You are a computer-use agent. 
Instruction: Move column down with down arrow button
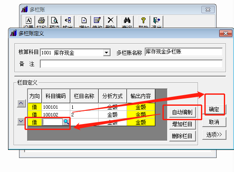21,121
